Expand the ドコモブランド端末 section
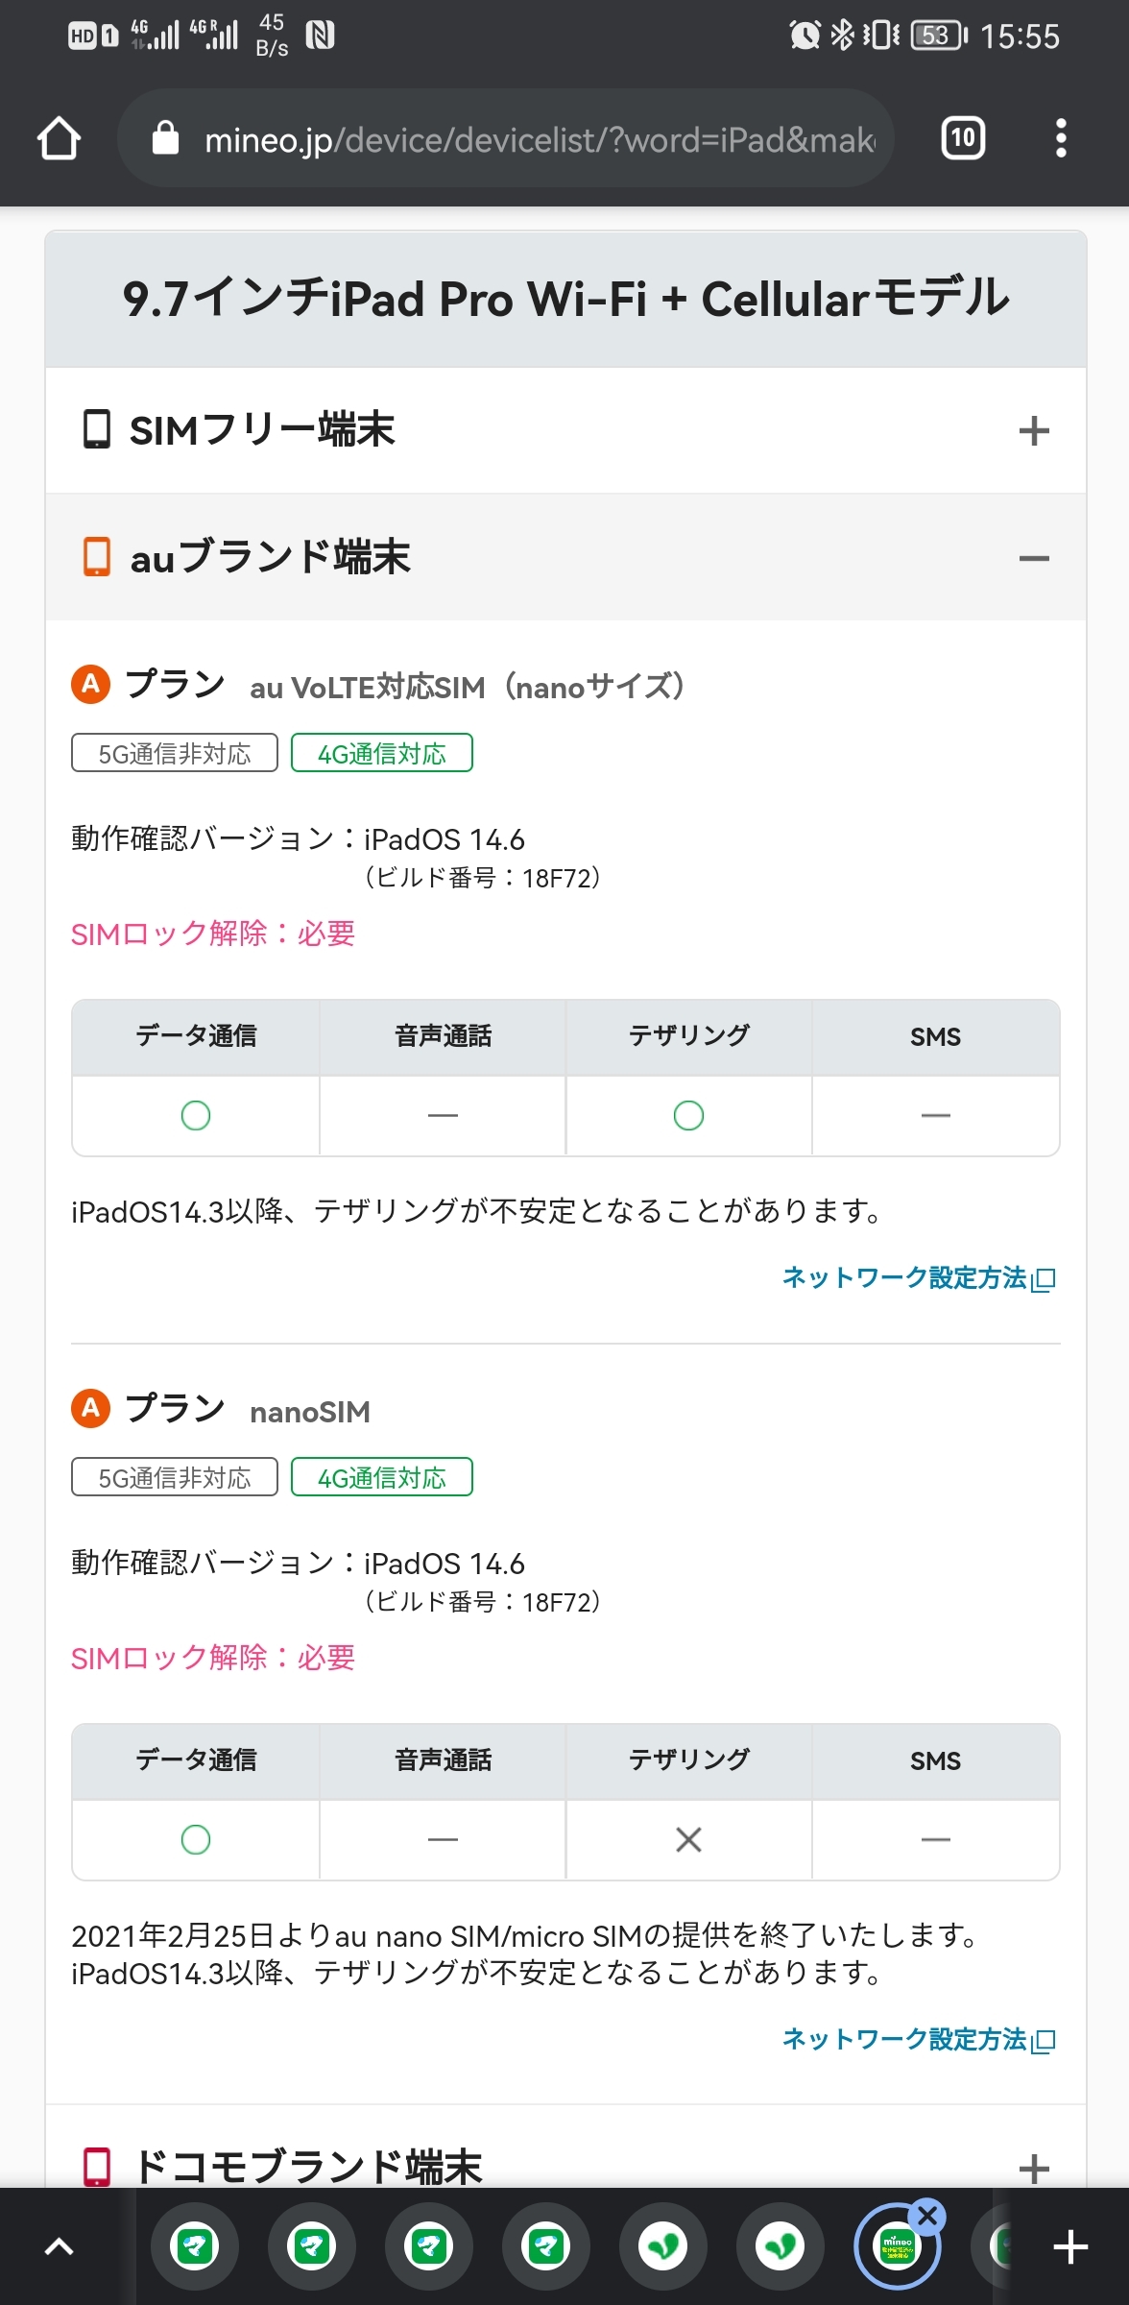The image size is (1129, 2305). tap(1033, 2169)
